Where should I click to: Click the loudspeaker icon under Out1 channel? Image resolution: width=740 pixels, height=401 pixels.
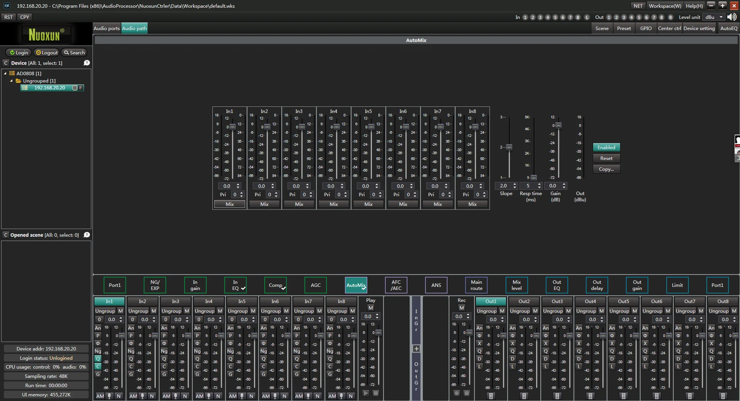pyautogui.click(x=491, y=396)
